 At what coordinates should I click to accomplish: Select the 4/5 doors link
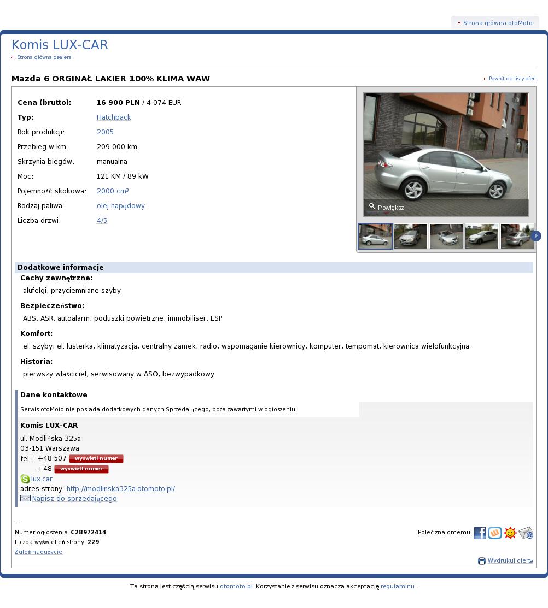point(102,220)
